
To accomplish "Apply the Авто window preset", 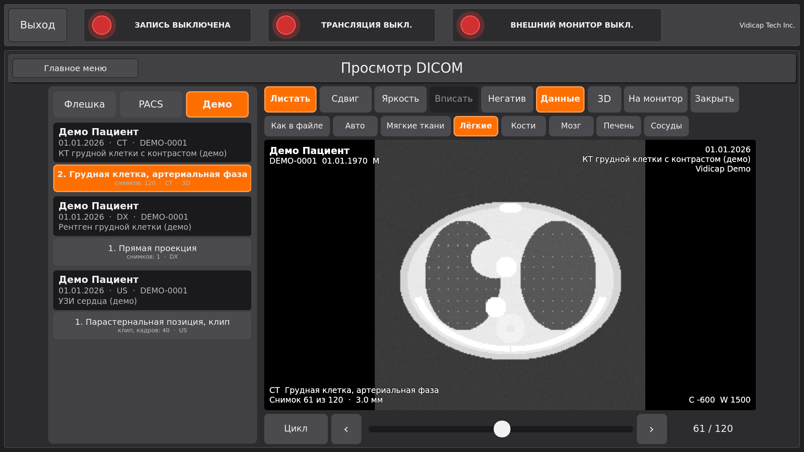I will [355, 126].
